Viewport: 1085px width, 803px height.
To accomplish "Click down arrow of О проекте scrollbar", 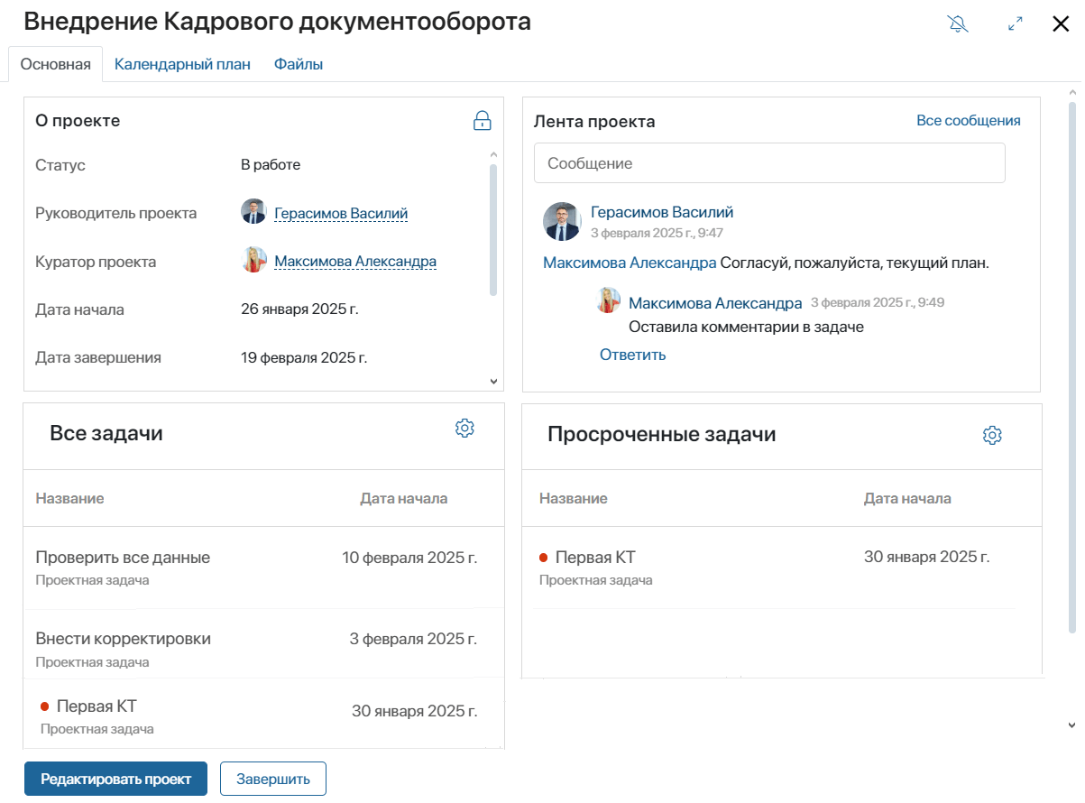I will click(x=493, y=382).
